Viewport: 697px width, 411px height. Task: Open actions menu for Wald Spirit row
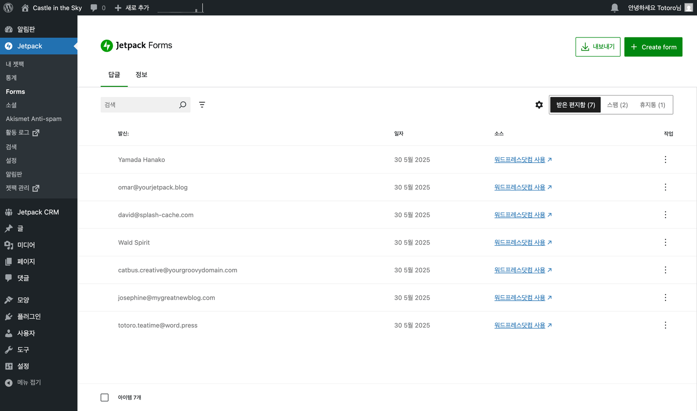pos(665,242)
